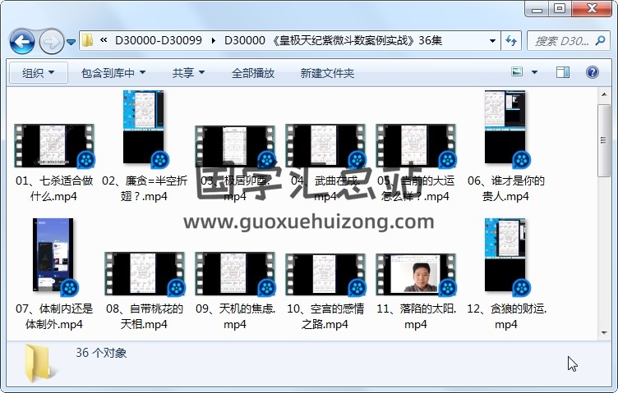Image resolution: width=618 pixels, height=393 pixels.
Task: Select thumbnail of 12、贪狼的财运.mp4
Action: pos(505,254)
